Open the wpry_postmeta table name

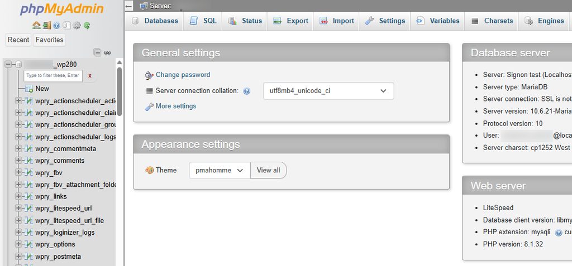tap(58, 257)
